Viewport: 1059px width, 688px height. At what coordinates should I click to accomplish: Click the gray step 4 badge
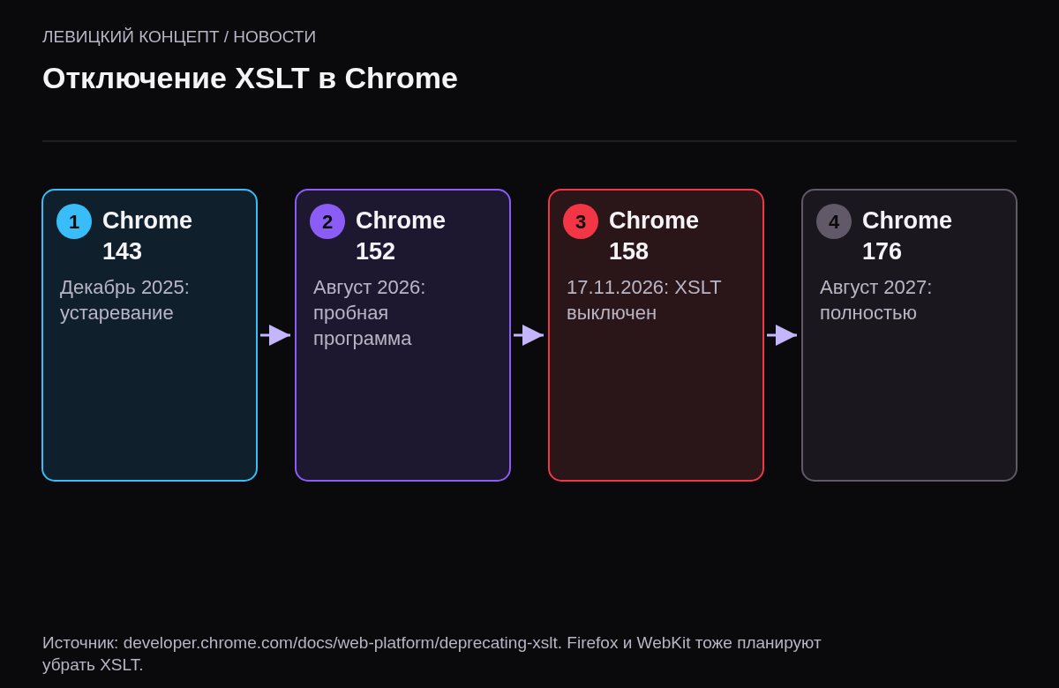(x=834, y=221)
